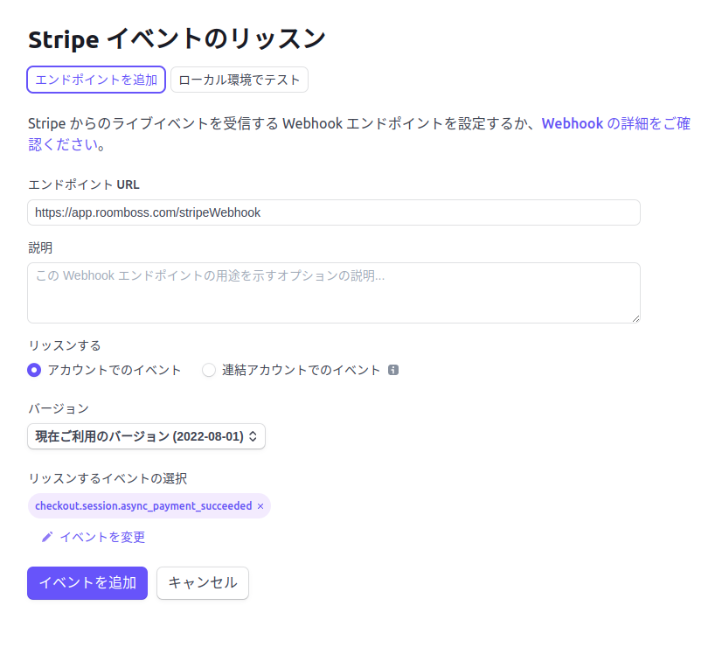Switch to the エンドポイントを追加 tab
The height and width of the screenshot is (661, 722).
tap(96, 80)
